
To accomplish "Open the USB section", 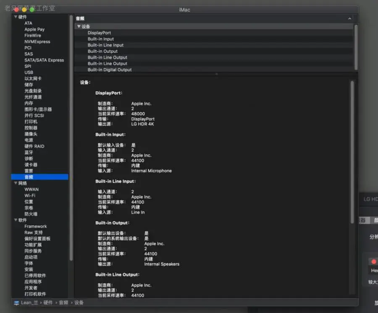I will click(29, 72).
